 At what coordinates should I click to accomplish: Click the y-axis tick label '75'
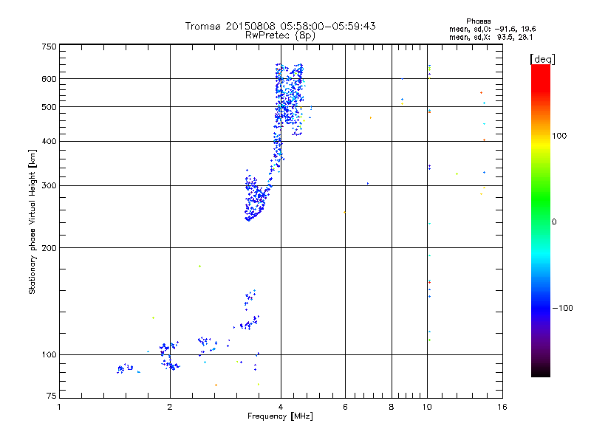(x=52, y=396)
